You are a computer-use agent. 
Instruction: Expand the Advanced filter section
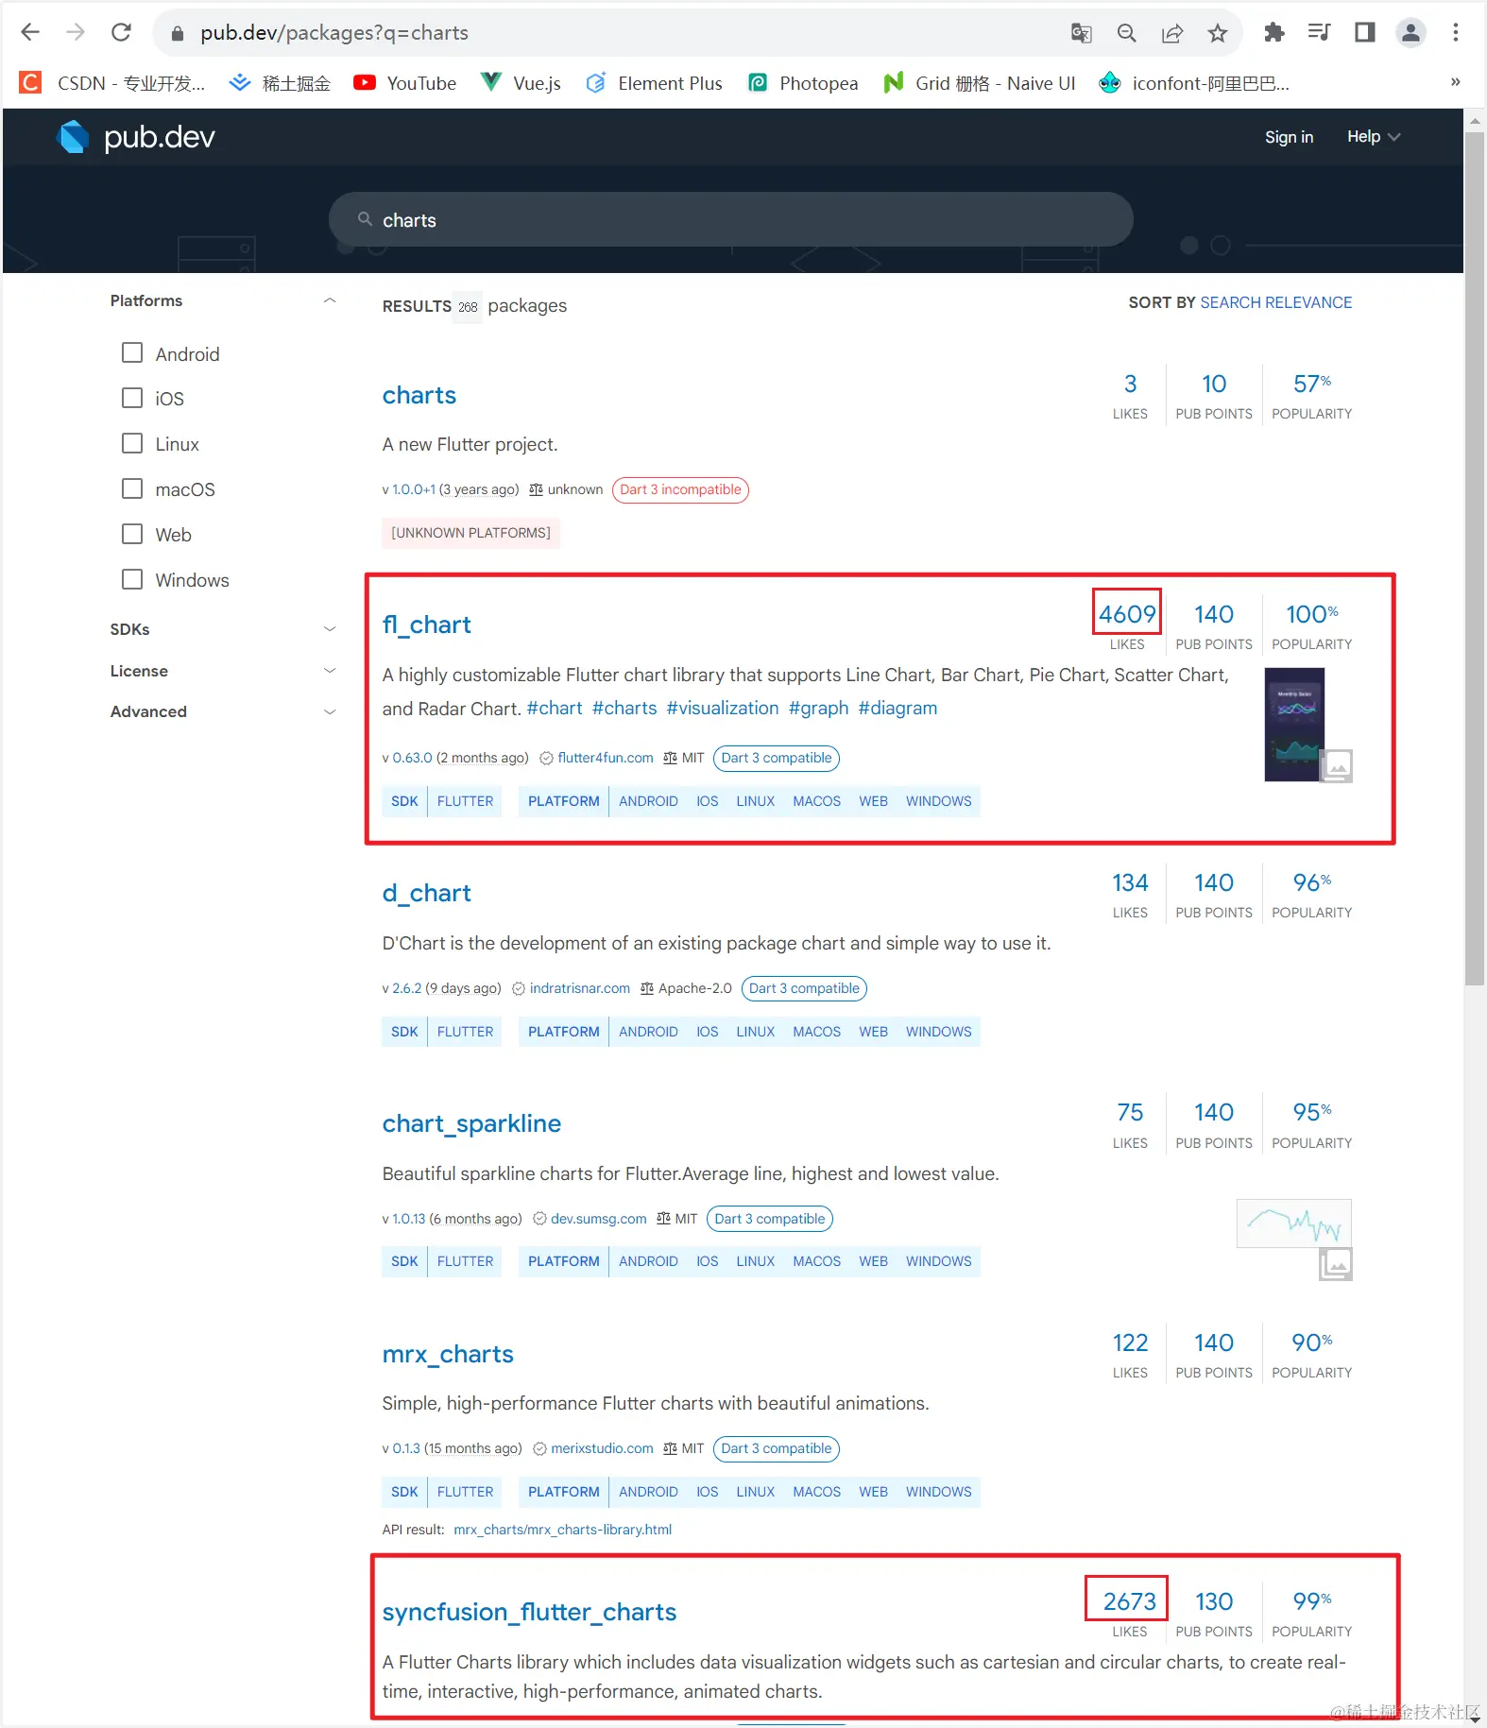pos(330,711)
